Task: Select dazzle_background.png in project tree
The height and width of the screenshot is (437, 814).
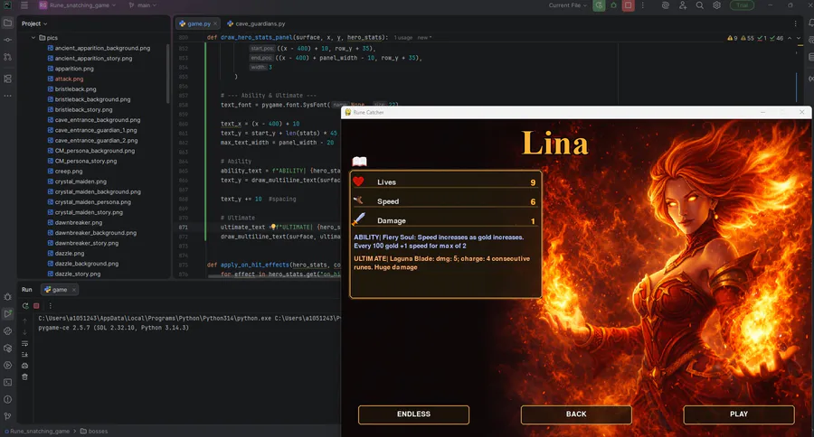Action: pyautogui.click(x=87, y=264)
